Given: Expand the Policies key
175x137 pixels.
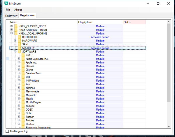Looking at the screenshot, I should [x=19, y=120].
